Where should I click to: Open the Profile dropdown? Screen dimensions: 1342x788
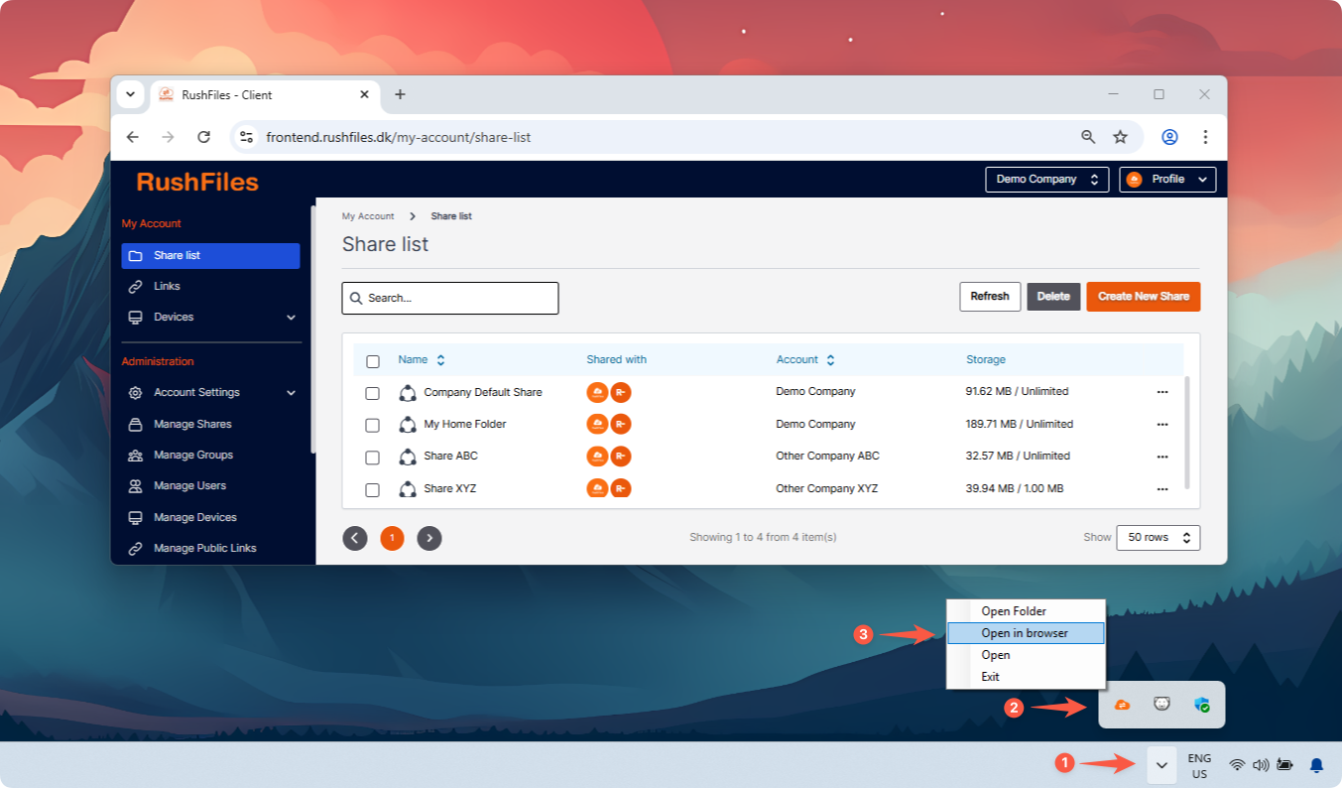1167,180
